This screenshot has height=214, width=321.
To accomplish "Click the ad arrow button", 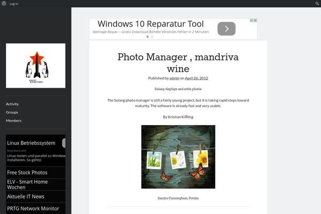I will click(x=226, y=29).
